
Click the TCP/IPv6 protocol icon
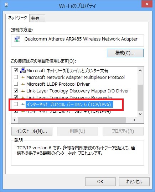23,104
